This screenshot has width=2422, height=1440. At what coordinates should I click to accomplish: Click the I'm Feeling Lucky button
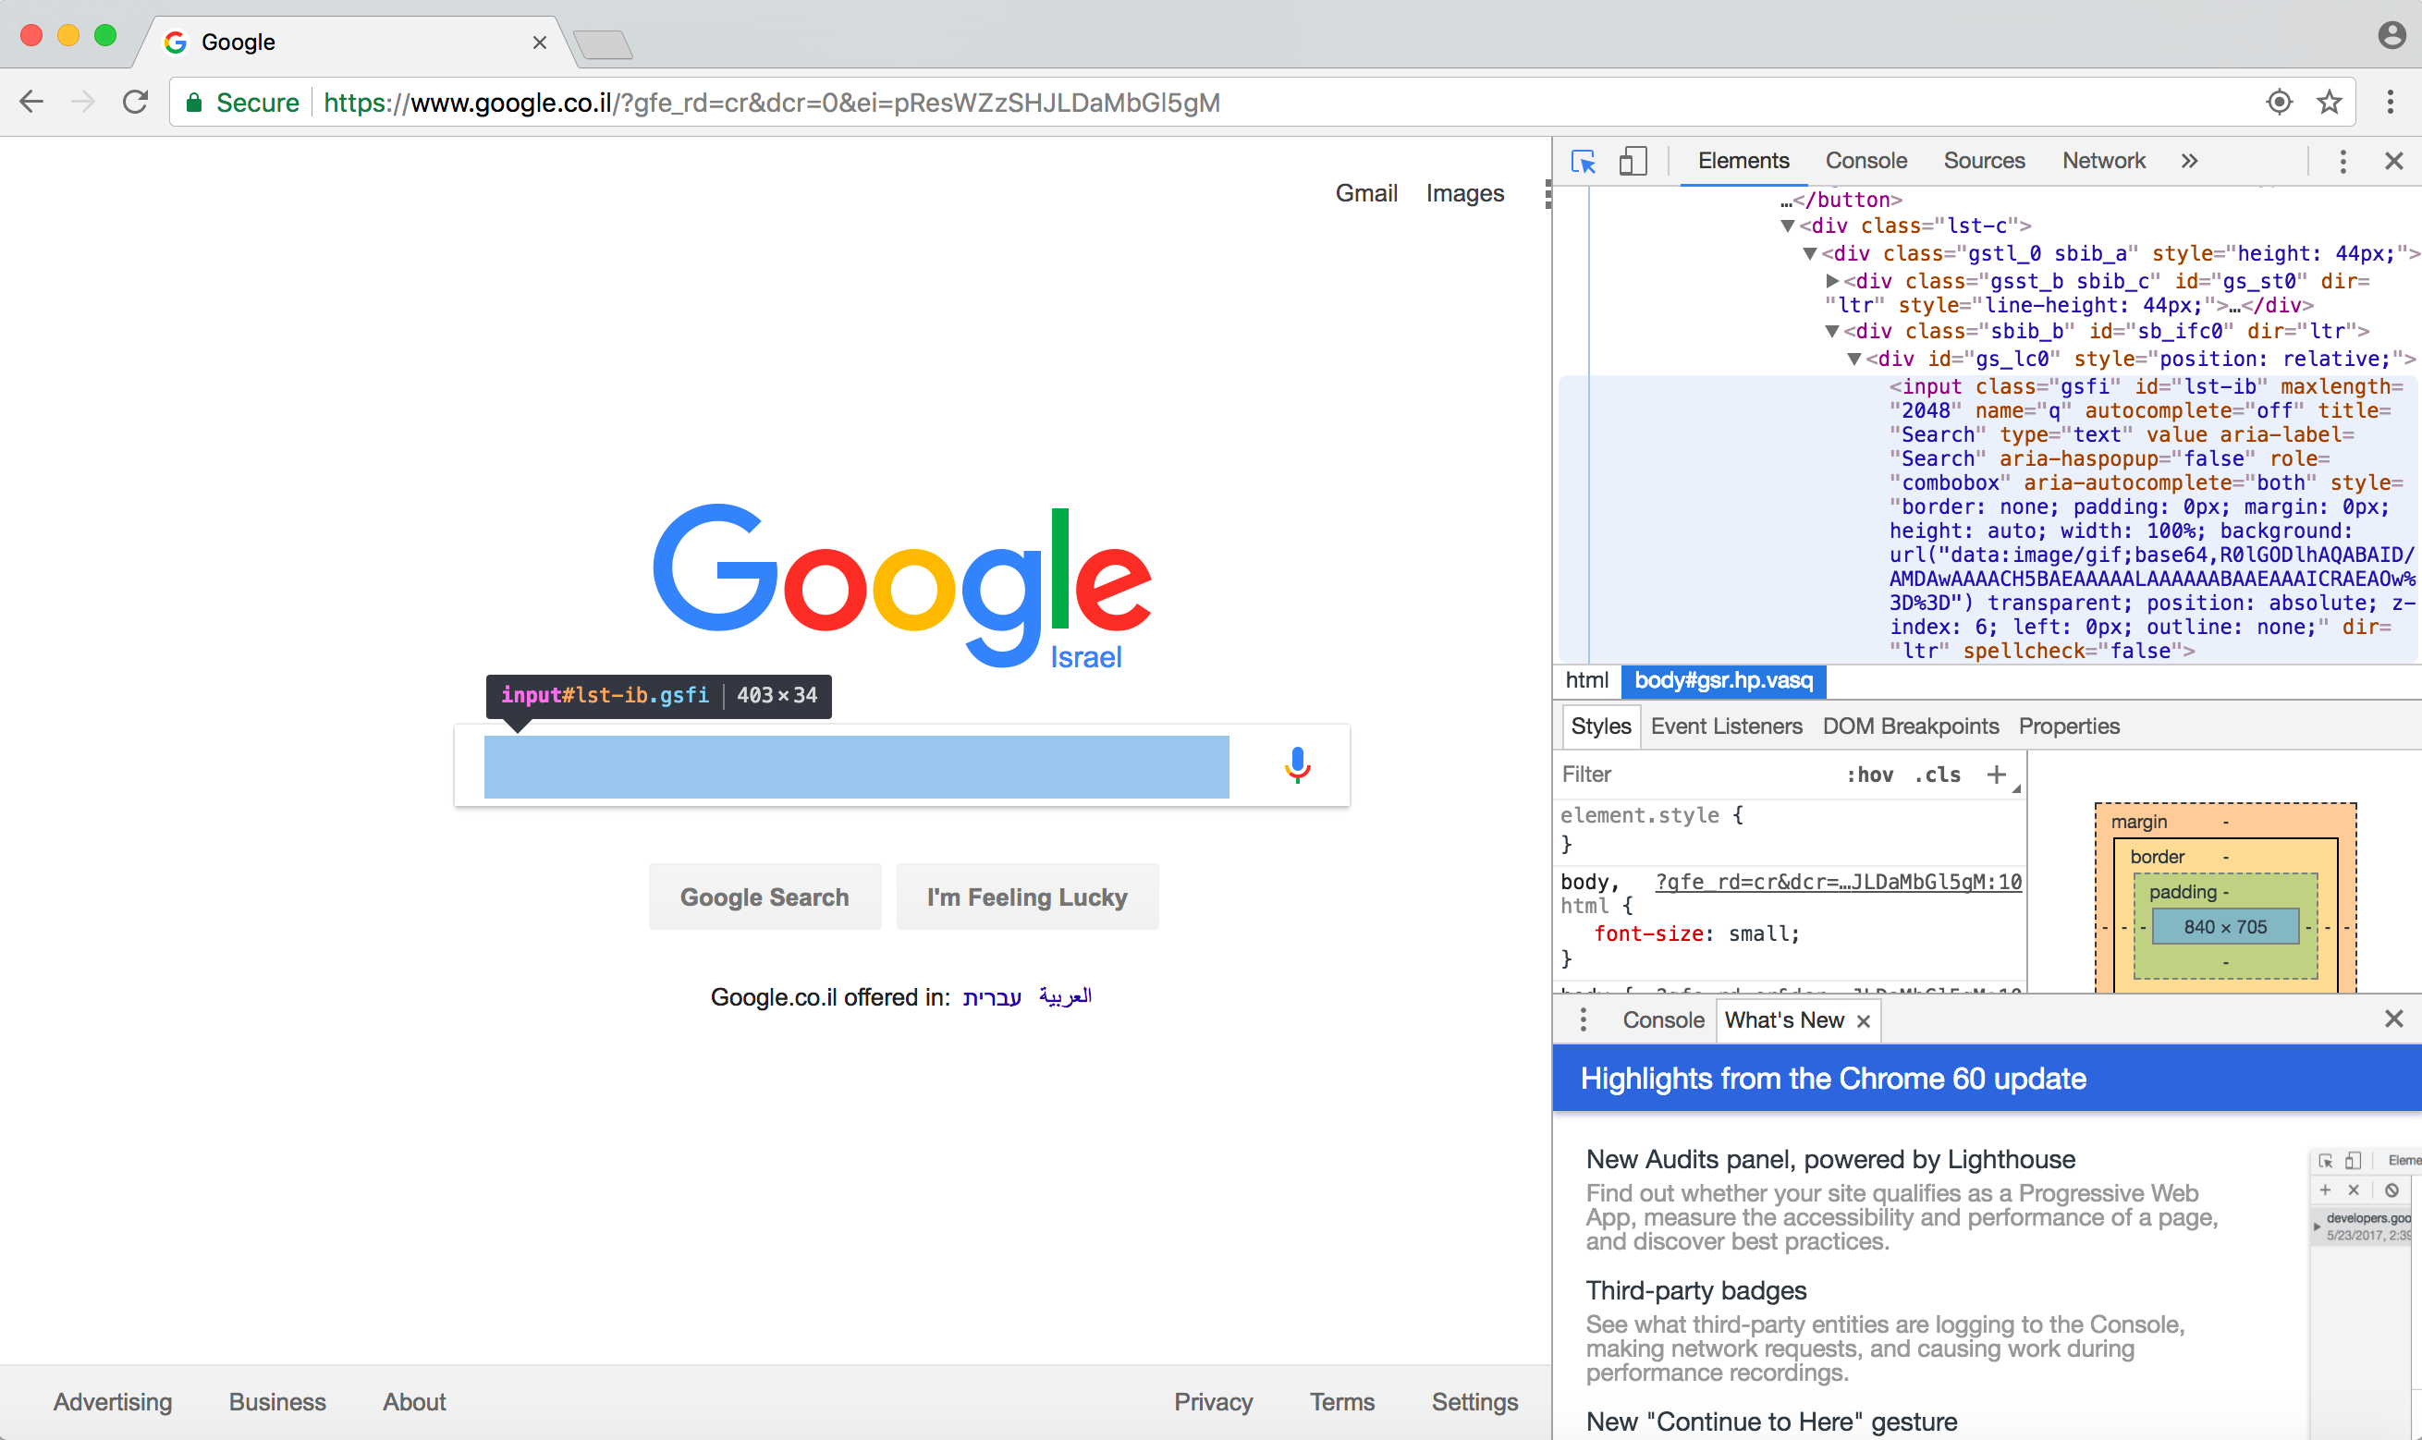click(1028, 897)
